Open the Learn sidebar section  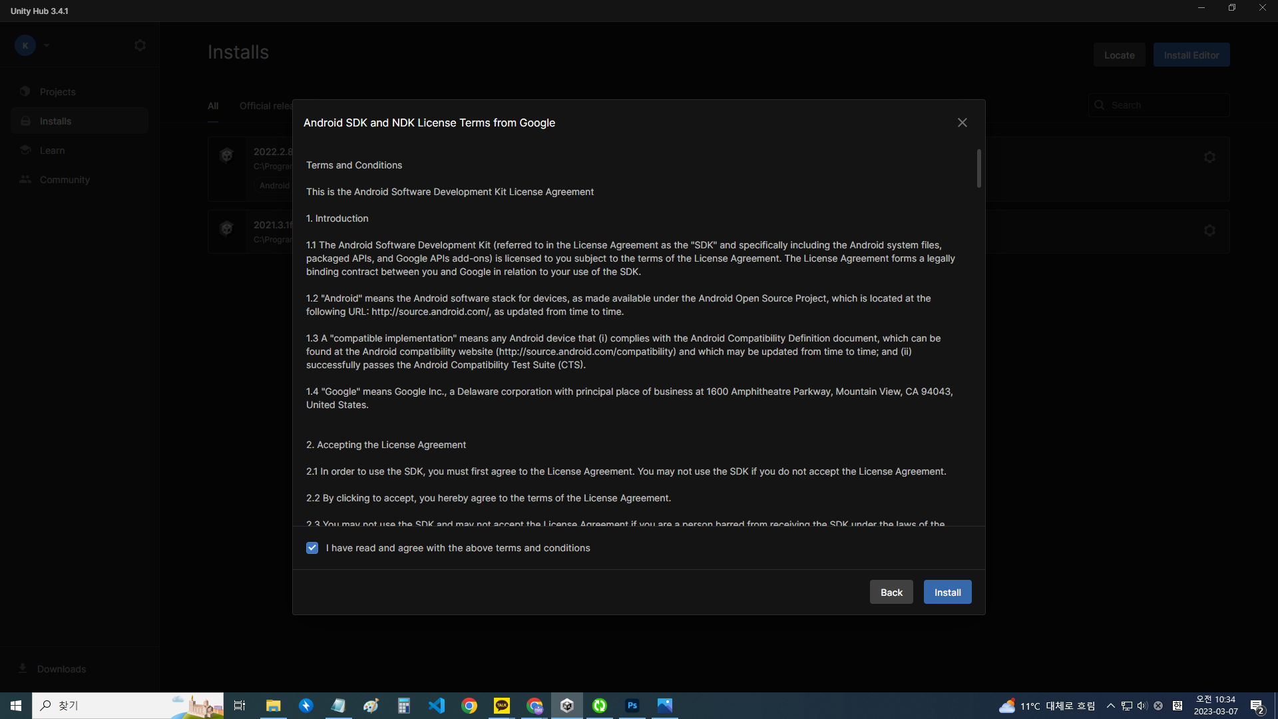click(79, 150)
